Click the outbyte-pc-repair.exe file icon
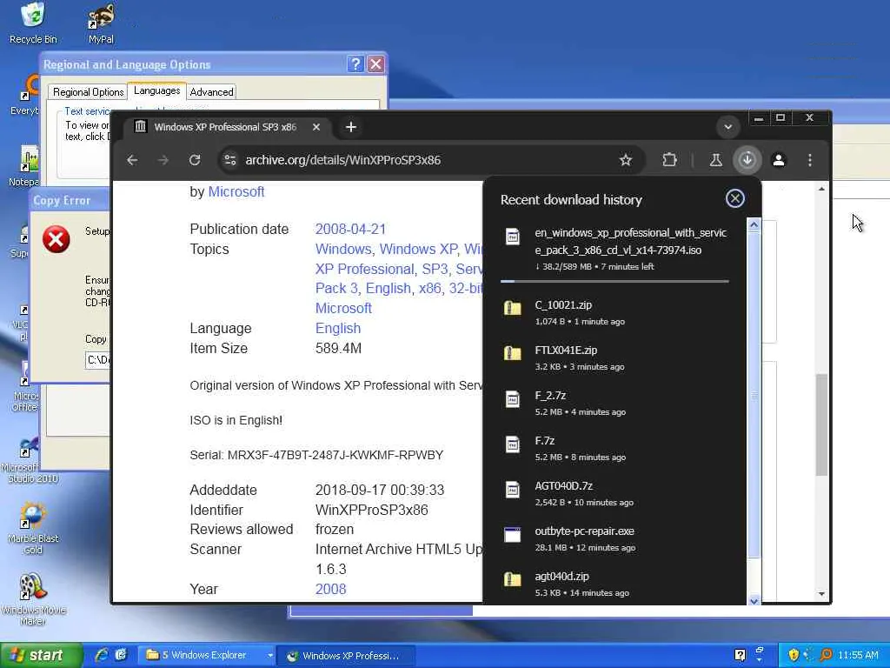Image resolution: width=890 pixels, height=668 pixels. tap(513, 535)
